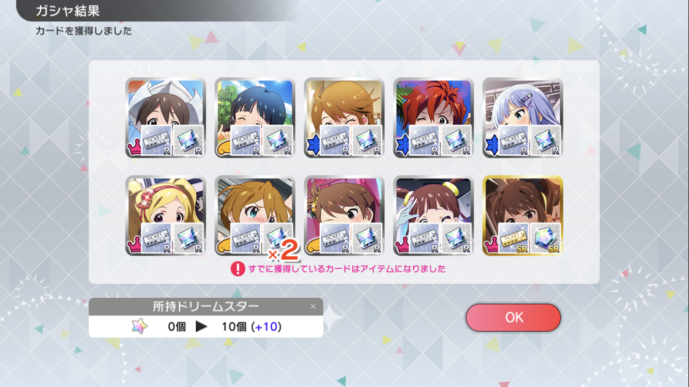The width and height of the screenshot is (689, 387).
Task: Open the dark-blue haired girl card
Action: point(255,118)
